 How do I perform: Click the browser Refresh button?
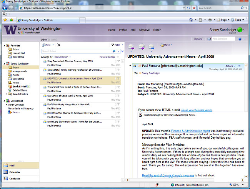tap(188, 8)
